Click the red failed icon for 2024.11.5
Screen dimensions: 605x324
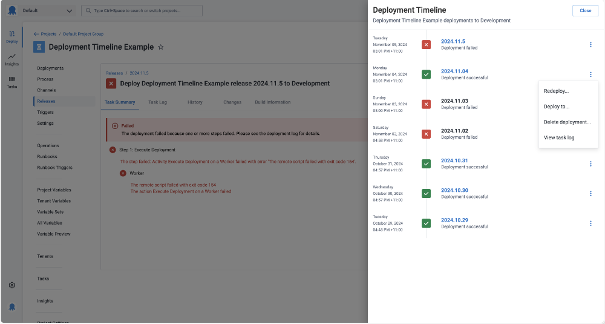point(426,44)
